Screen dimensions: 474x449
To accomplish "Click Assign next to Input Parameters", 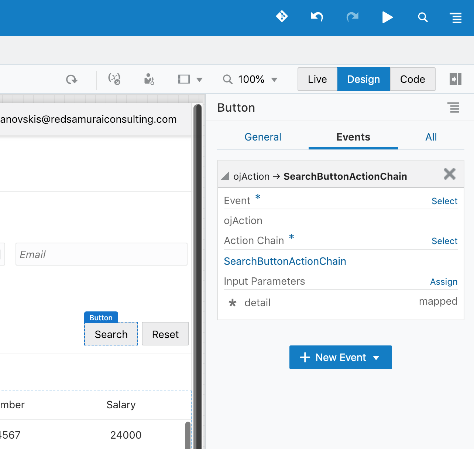I will point(443,281).
